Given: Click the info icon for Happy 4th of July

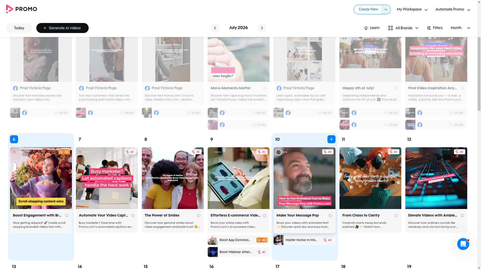Looking at the screenshot, I should coord(396,88).
